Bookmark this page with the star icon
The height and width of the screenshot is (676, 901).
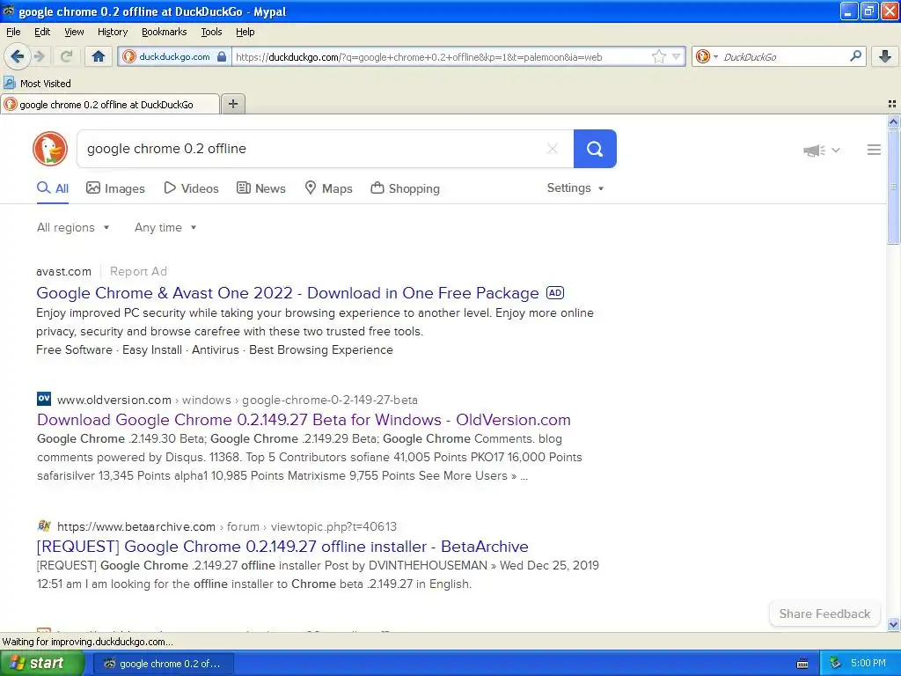[658, 56]
